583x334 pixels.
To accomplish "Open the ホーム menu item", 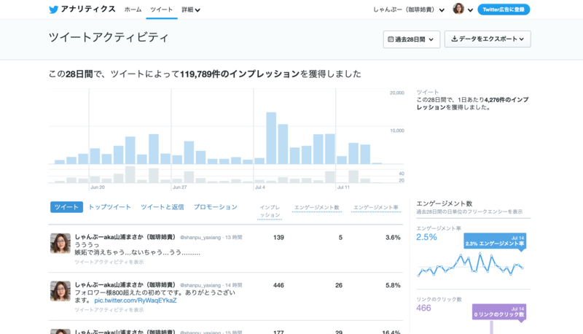I will pos(133,9).
